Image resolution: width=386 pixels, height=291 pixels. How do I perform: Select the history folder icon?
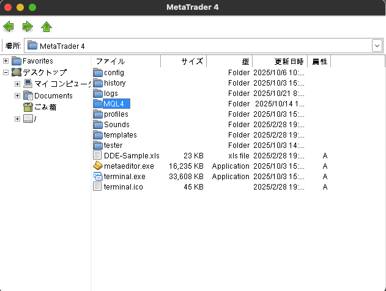pyautogui.click(x=98, y=83)
